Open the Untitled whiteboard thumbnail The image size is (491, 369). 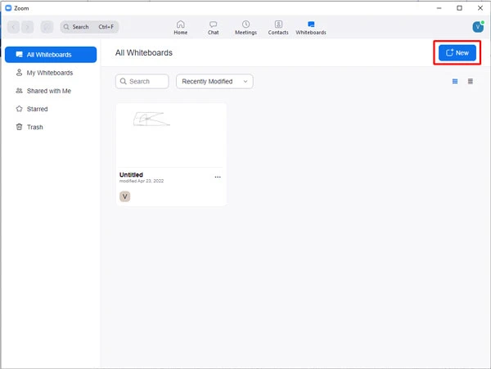(171, 135)
